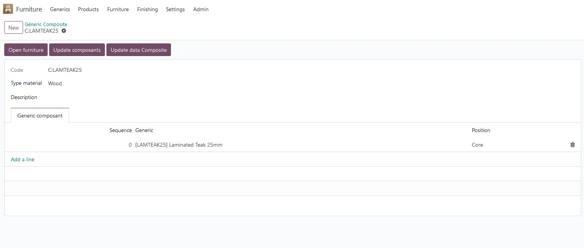The height and width of the screenshot is (248, 584).
Task: Go back to Géneric Composite breadcrumb
Action: tap(46, 24)
